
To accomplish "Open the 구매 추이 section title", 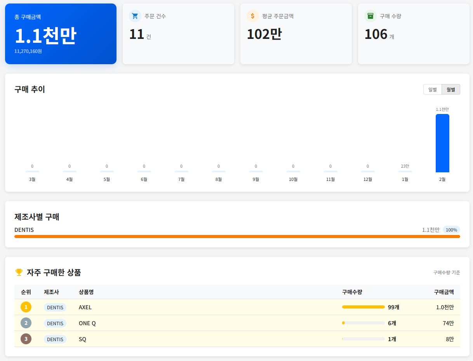I will pos(30,89).
